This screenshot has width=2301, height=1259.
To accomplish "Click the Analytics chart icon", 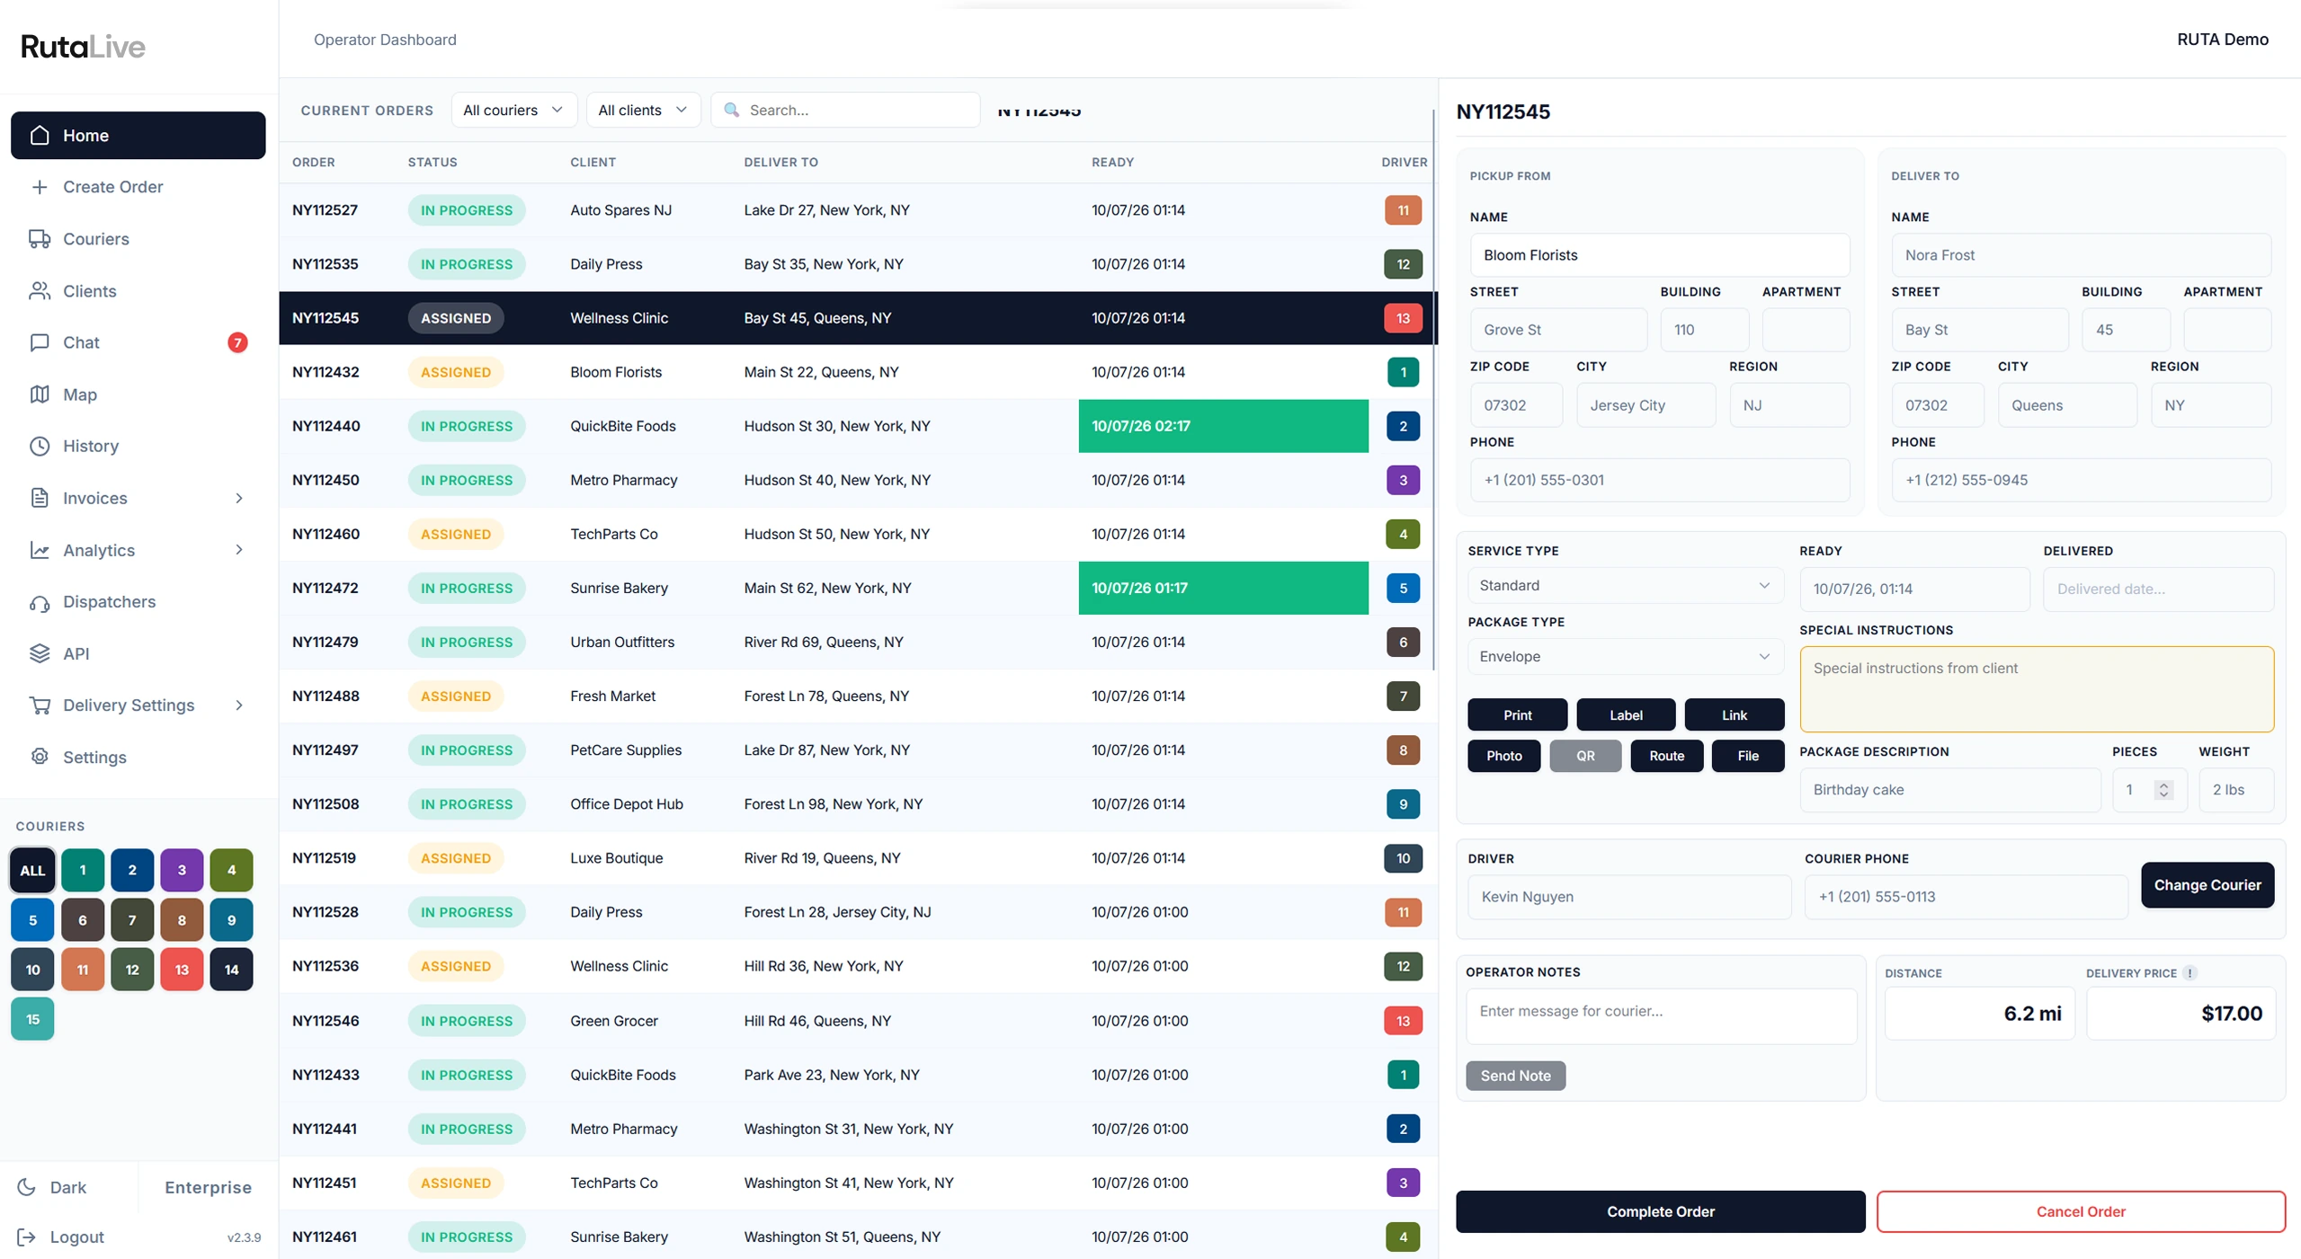I will pyautogui.click(x=40, y=550).
